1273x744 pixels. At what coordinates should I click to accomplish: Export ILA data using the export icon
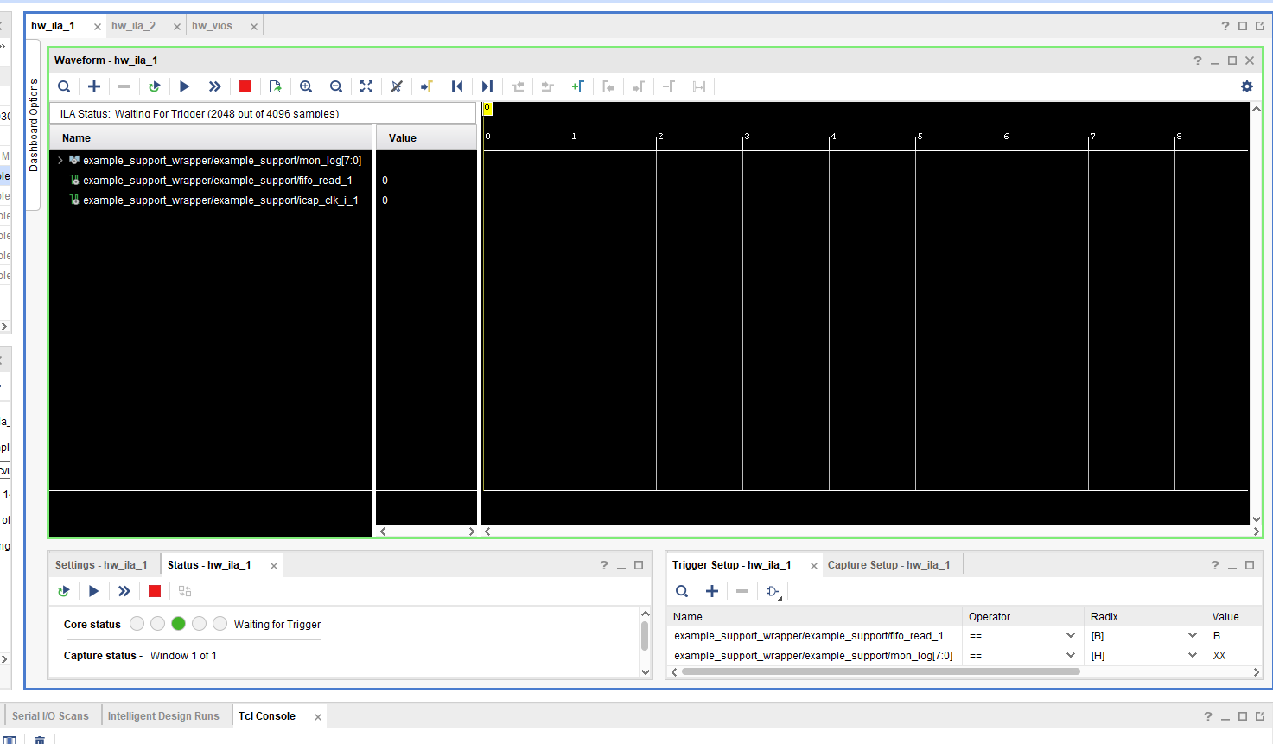(x=276, y=86)
